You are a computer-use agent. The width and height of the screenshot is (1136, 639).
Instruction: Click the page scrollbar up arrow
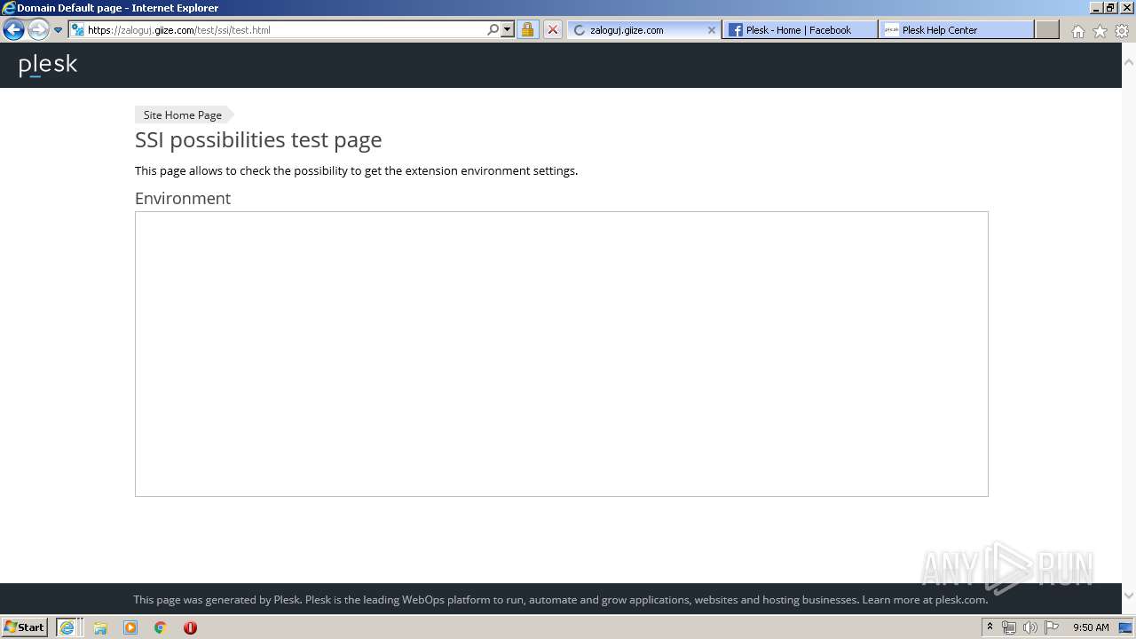pos(1129,62)
